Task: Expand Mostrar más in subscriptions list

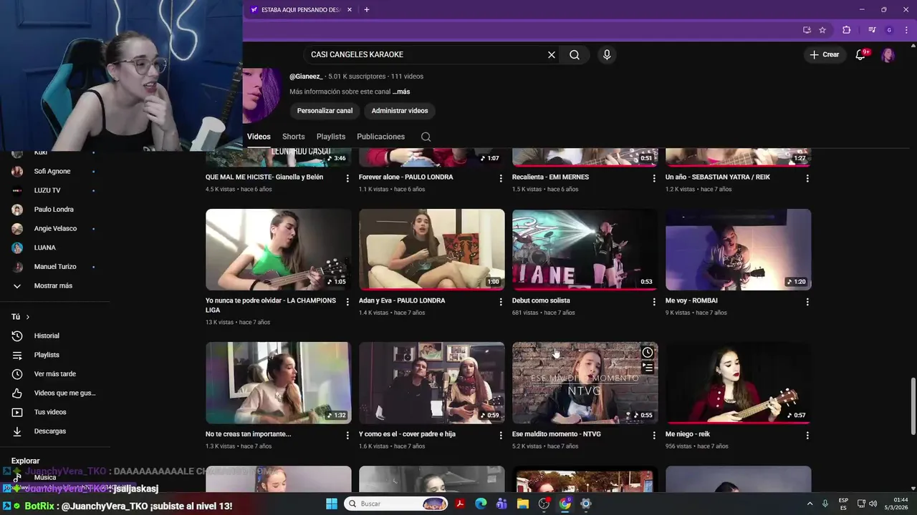Action: click(53, 285)
